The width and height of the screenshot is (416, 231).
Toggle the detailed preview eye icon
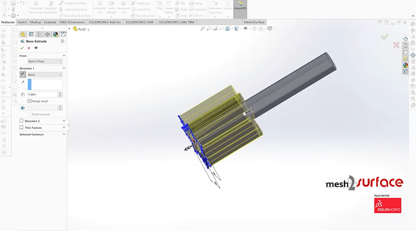point(36,48)
